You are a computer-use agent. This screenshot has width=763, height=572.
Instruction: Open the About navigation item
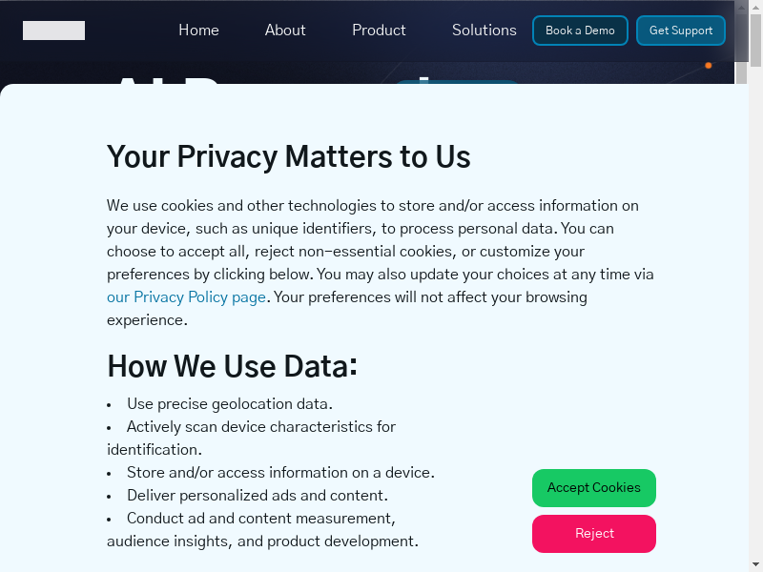pyautogui.click(x=285, y=31)
